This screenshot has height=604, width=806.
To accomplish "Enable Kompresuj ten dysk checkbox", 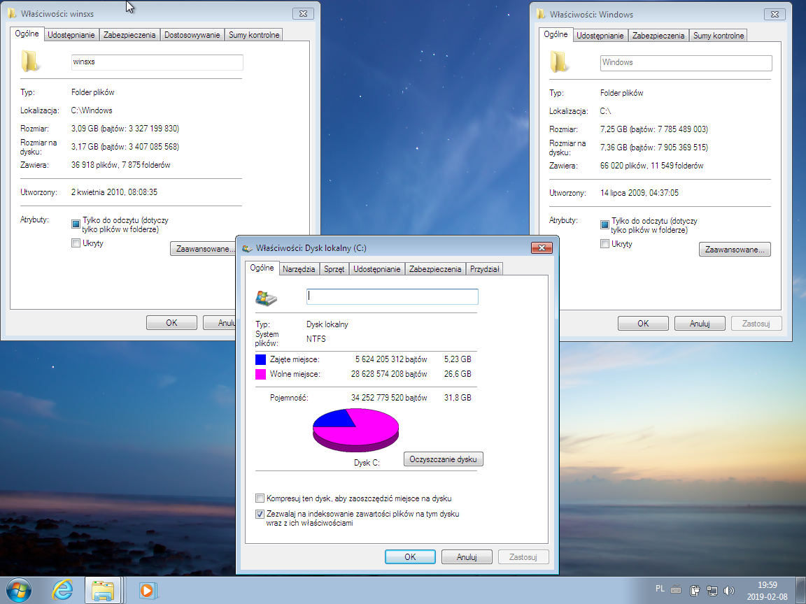I will point(261,498).
